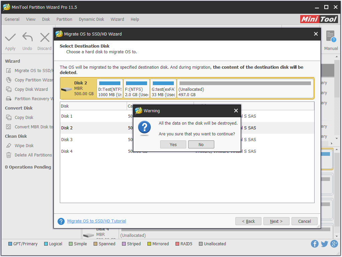Screen dimensions: 342x257
Task: Click the Migrate OS to SSD sidebar icon
Action: [x=8, y=71]
